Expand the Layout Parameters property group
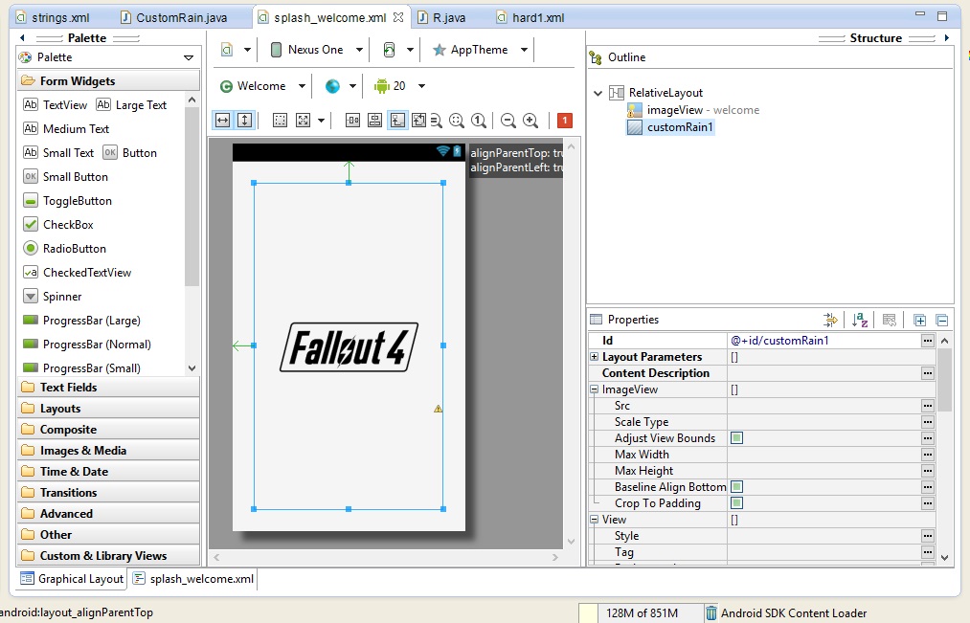This screenshot has width=970, height=623. pyautogui.click(x=594, y=357)
